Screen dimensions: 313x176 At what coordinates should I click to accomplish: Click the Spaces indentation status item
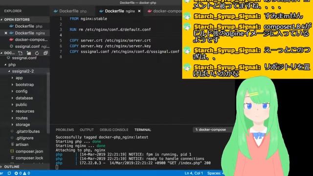216,173
